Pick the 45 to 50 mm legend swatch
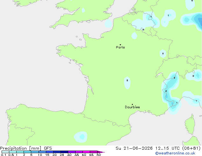The height and width of the screenshot is (156, 202). tap(94, 152)
